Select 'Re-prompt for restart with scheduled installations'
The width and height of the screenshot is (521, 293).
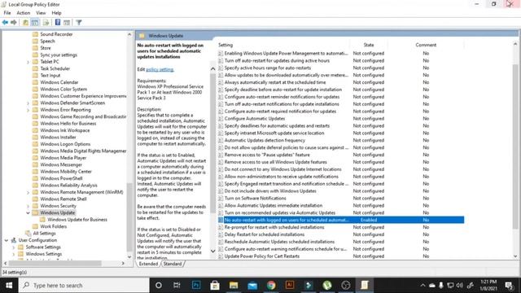[x=274, y=227]
